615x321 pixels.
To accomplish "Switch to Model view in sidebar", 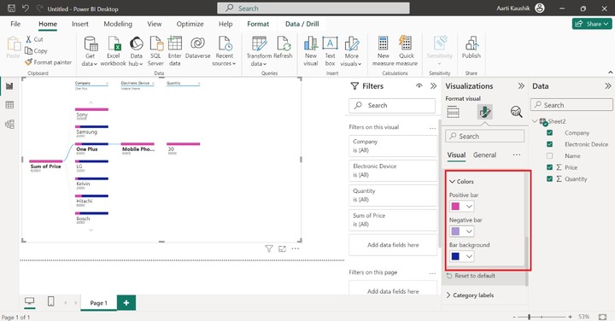I will pos(9,125).
